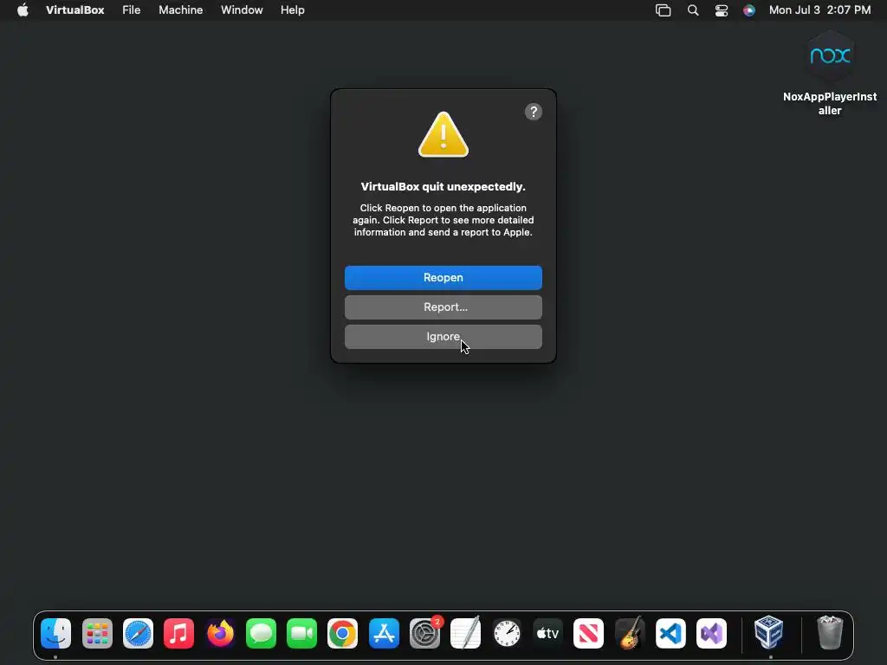Screen dimensions: 887x665
Task: Launch Visual Studio from the Dock
Action: (711, 633)
